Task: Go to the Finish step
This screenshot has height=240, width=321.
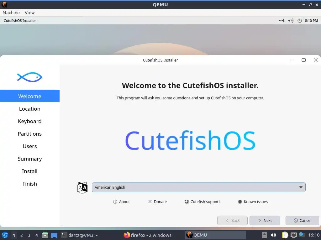Action: (30, 184)
